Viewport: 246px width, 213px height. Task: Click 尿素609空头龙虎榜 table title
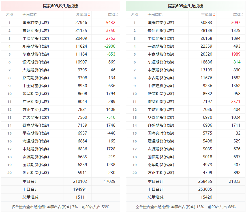point(185,6)
